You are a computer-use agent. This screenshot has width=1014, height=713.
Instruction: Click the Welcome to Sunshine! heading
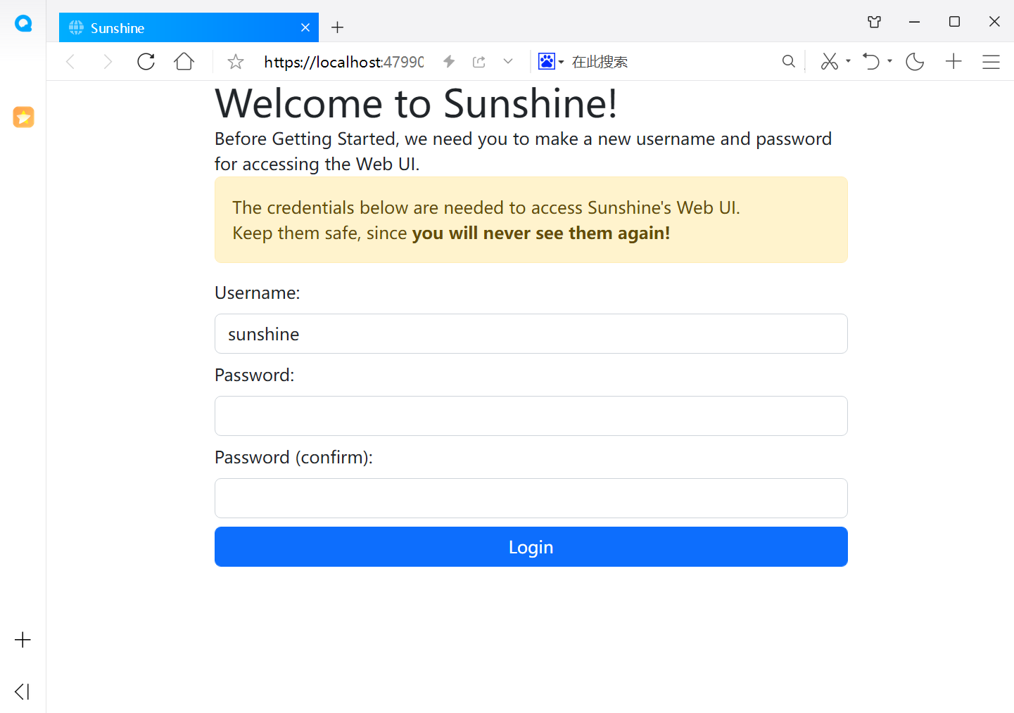point(417,104)
